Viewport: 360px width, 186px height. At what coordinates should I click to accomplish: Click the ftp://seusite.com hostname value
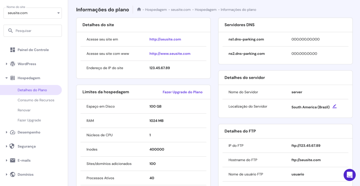click(x=306, y=160)
